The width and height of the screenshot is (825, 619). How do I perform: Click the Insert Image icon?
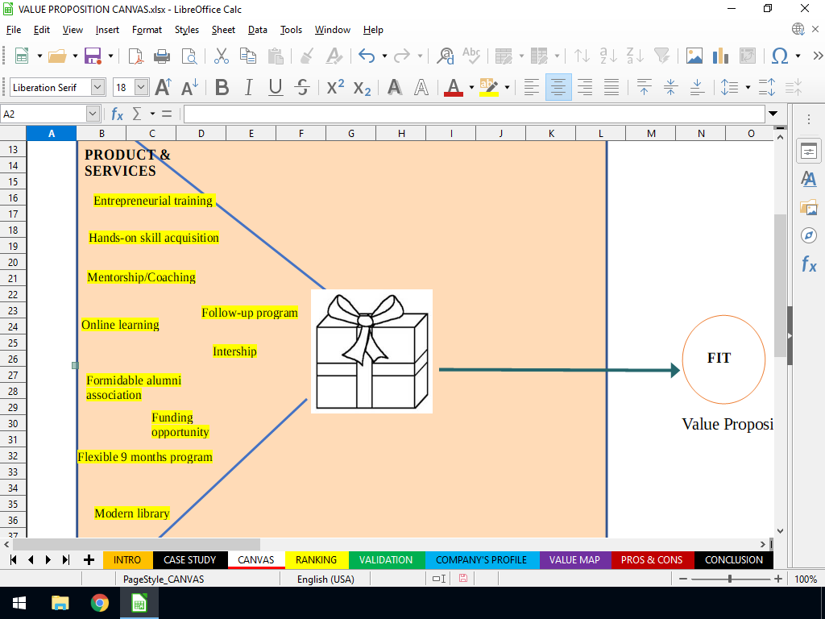tap(694, 56)
